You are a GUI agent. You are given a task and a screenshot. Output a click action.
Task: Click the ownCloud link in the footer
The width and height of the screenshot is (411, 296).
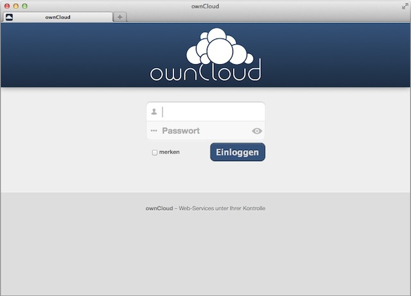click(x=159, y=209)
